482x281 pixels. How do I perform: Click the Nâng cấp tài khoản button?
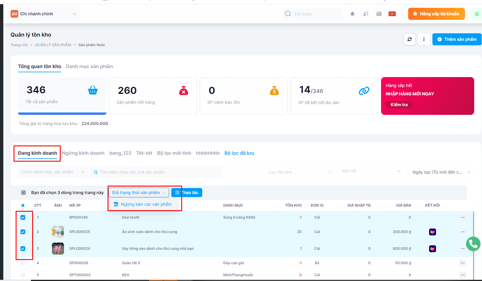click(x=436, y=14)
